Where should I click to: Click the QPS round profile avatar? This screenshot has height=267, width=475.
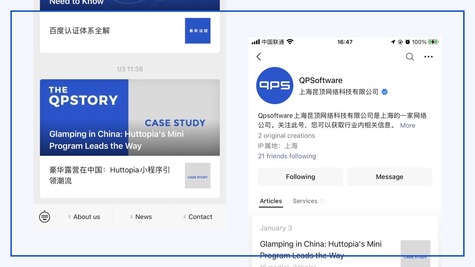point(275,86)
